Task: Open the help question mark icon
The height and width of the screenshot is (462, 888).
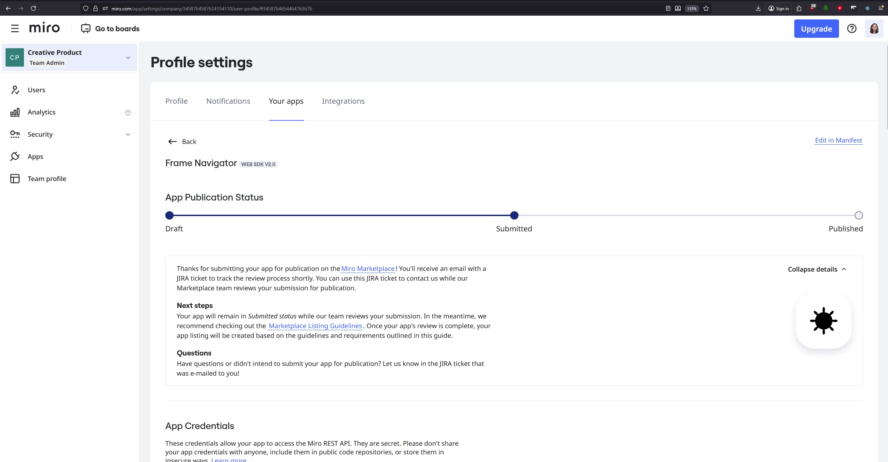Action: click(x=852, y=28)
